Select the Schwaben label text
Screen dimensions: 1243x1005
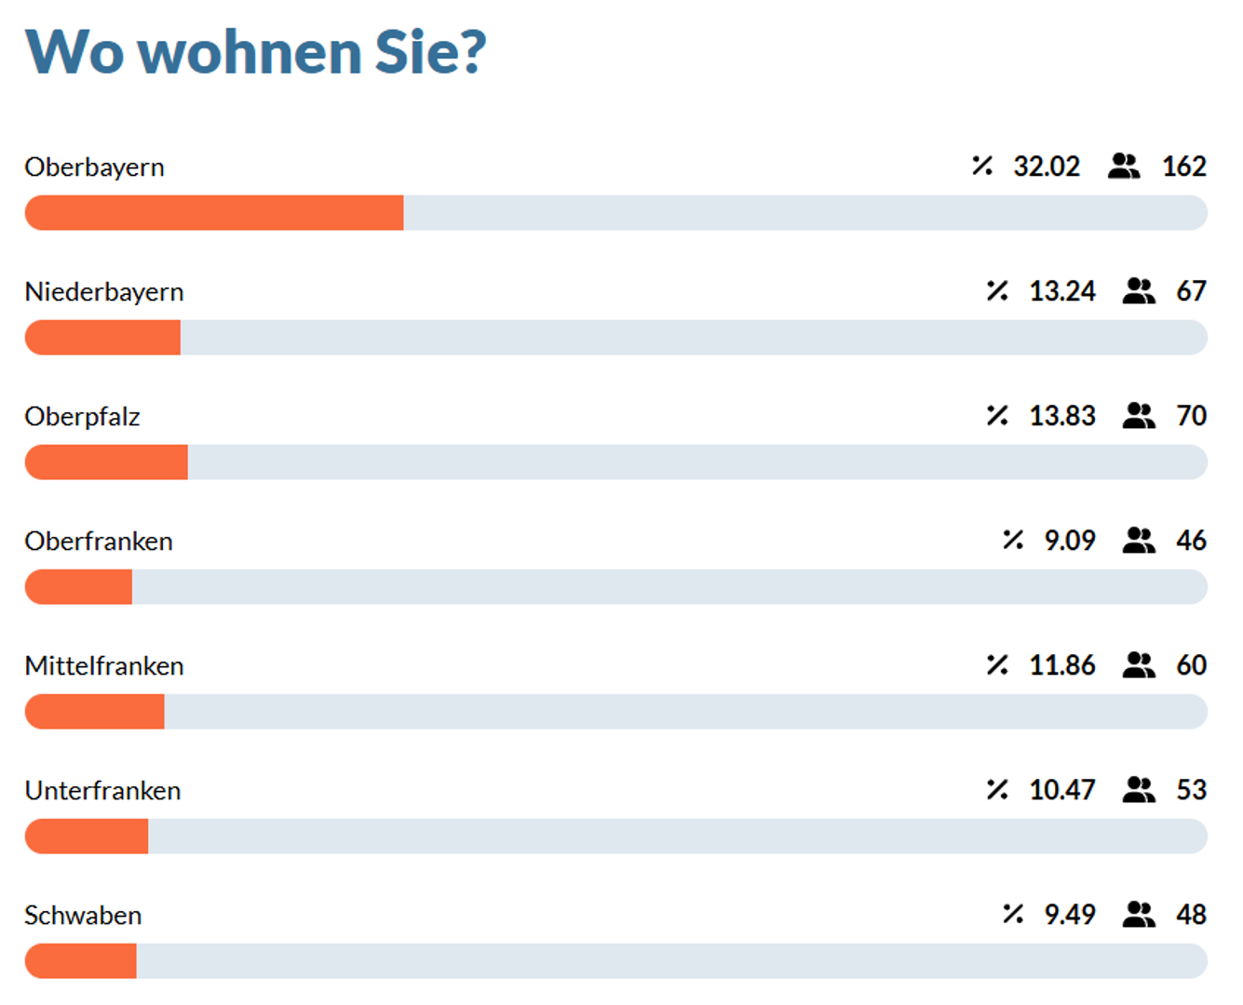click(x=83, y=915)
